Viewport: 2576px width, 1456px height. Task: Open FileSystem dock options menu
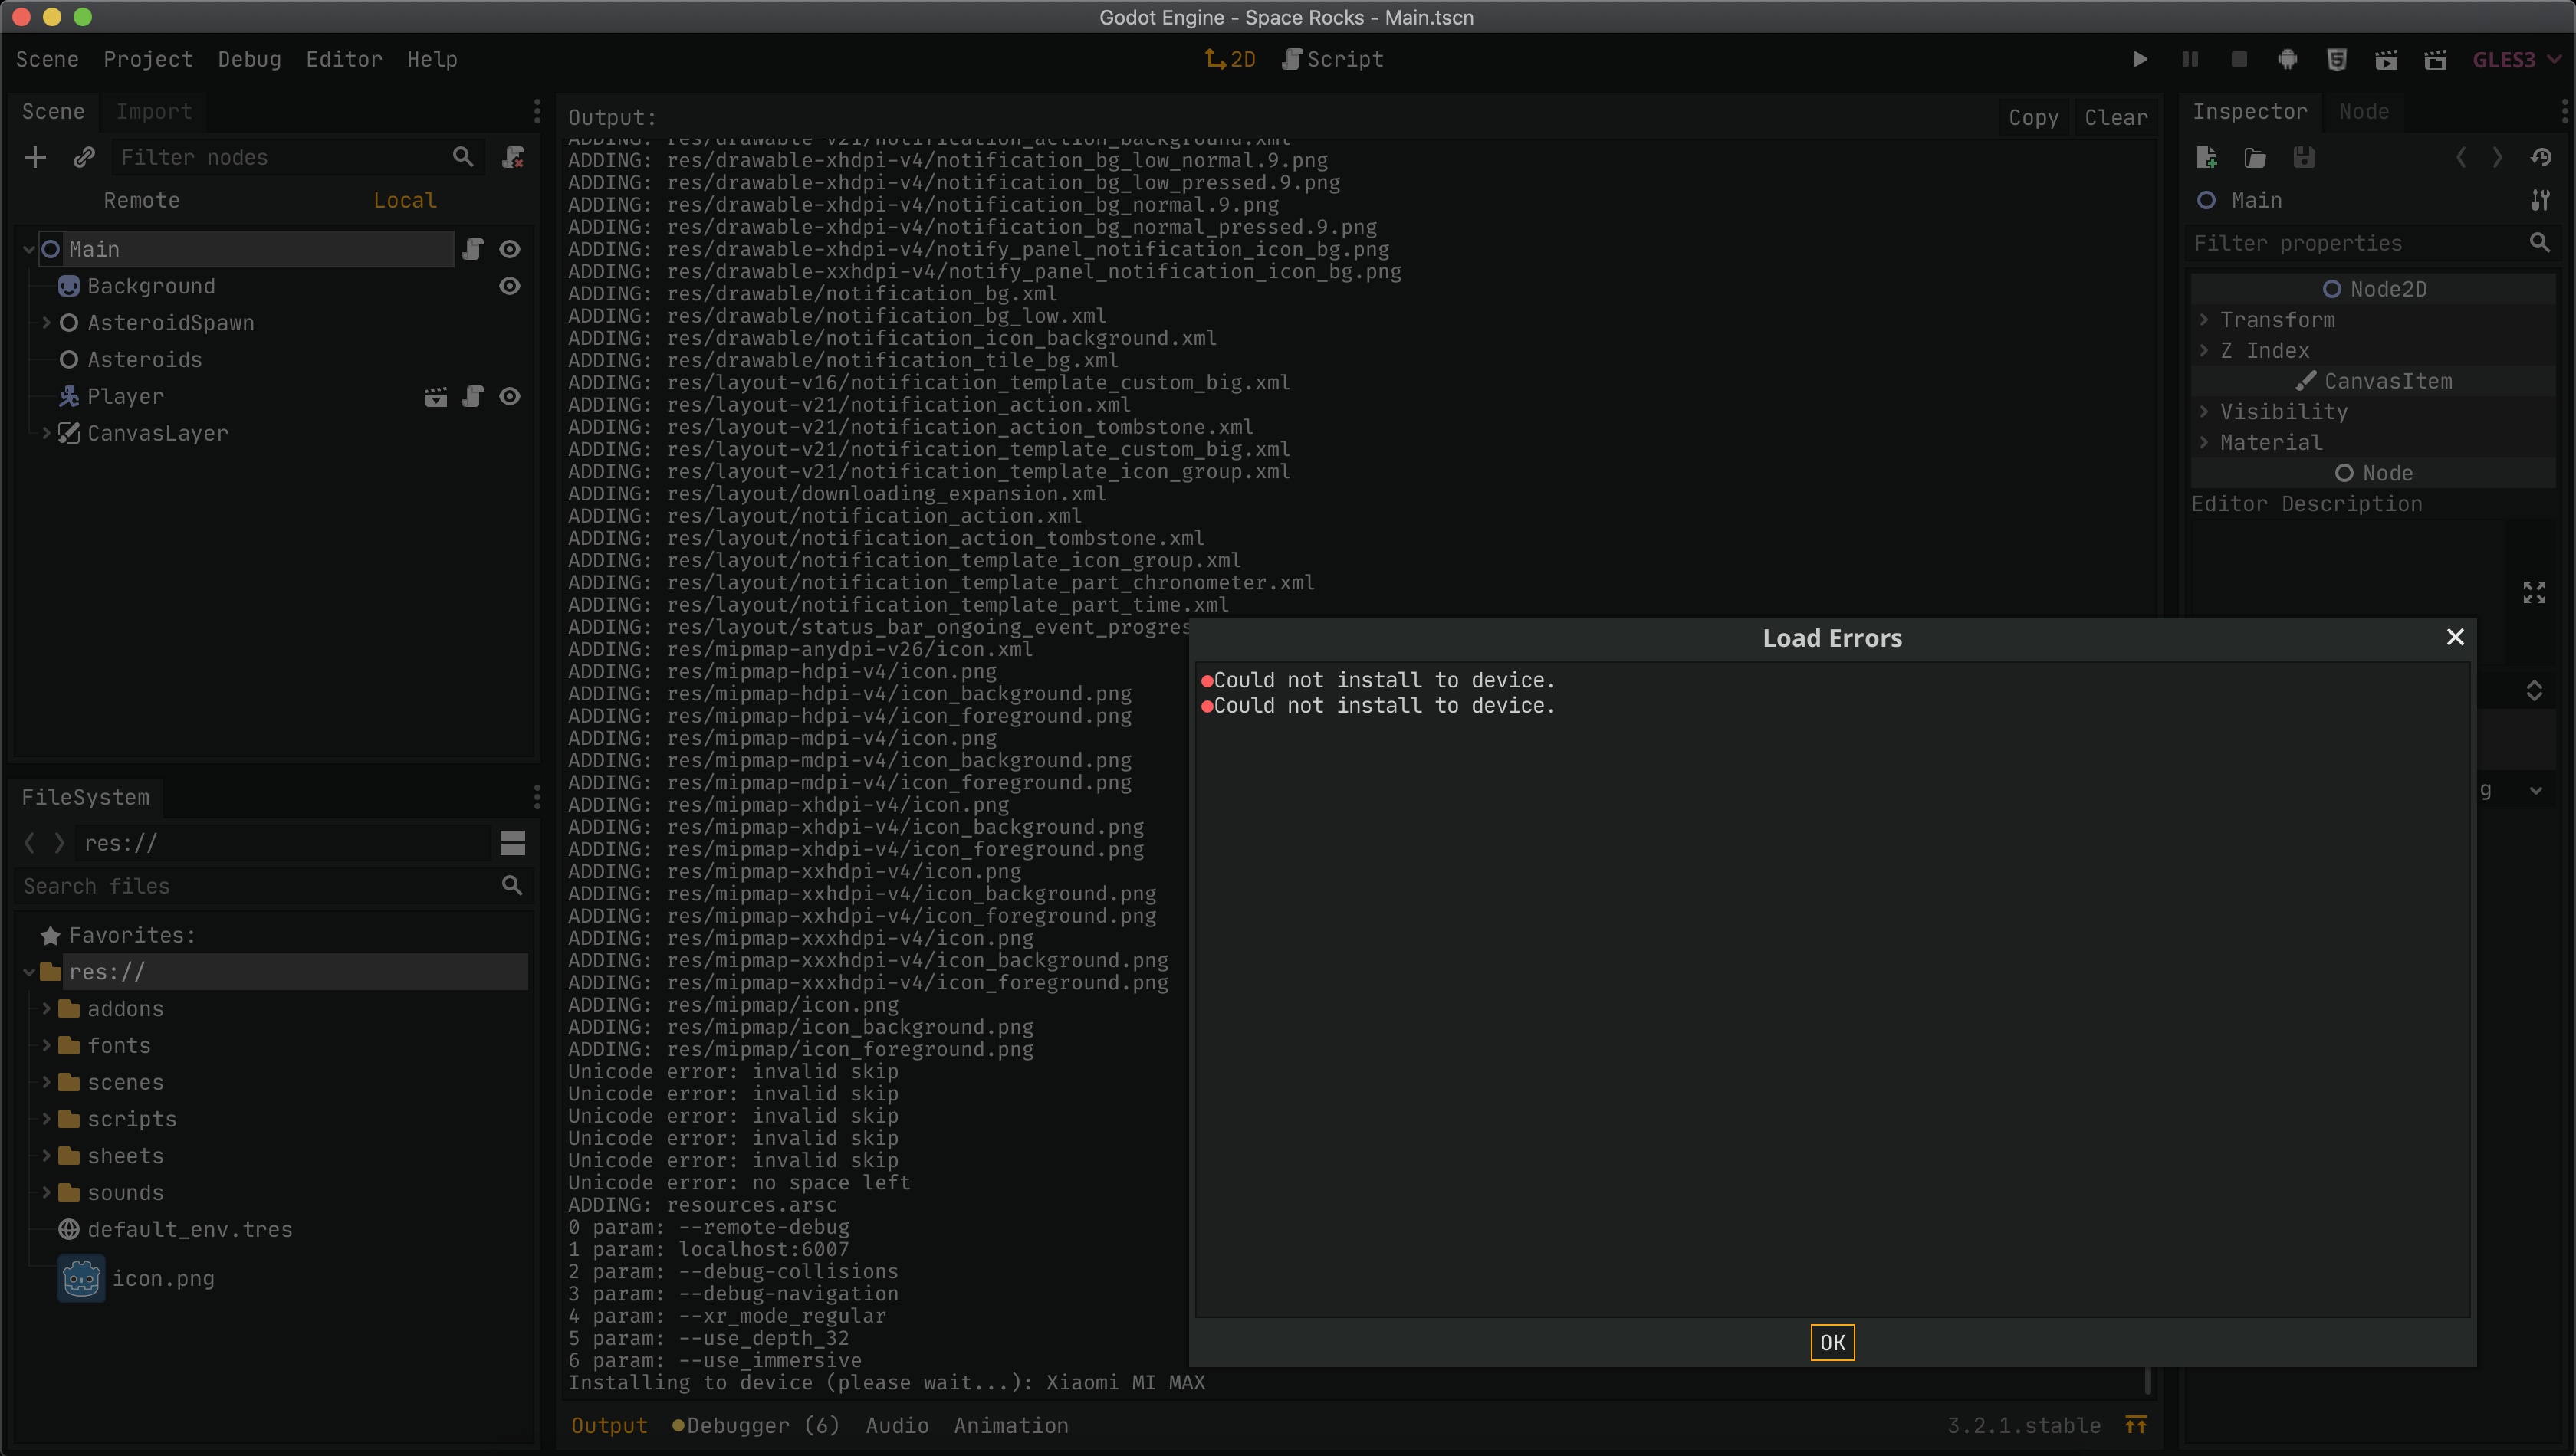click(537, 797)
